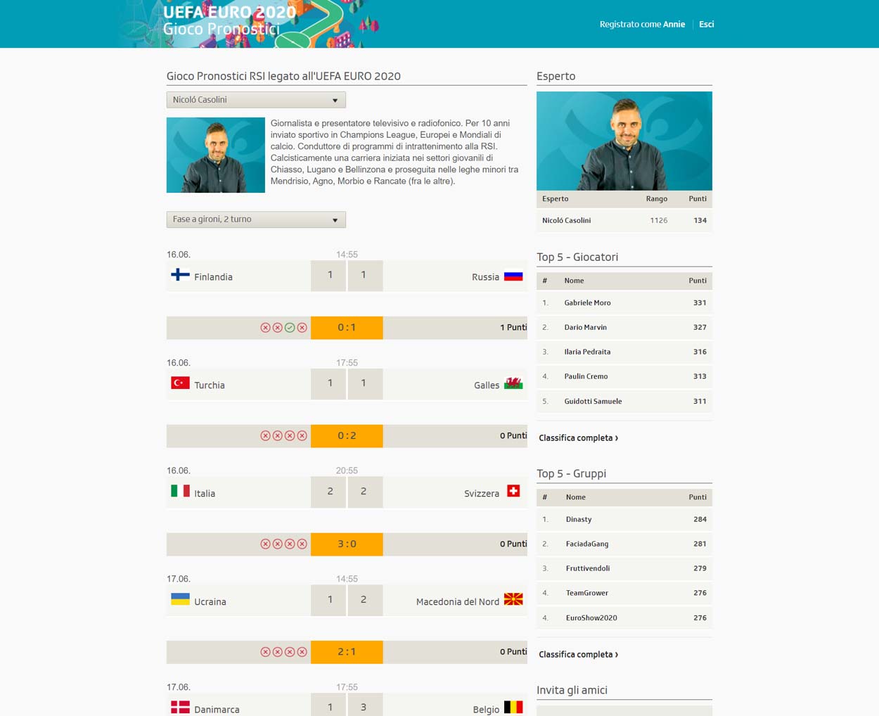Click Turchia predicted goals box
The height and width of the screenshot is (716, 879).
[x=328, y=383]
